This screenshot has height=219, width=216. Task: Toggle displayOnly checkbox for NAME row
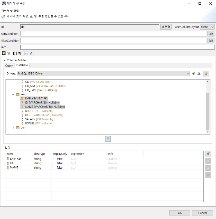coord(53,168)
